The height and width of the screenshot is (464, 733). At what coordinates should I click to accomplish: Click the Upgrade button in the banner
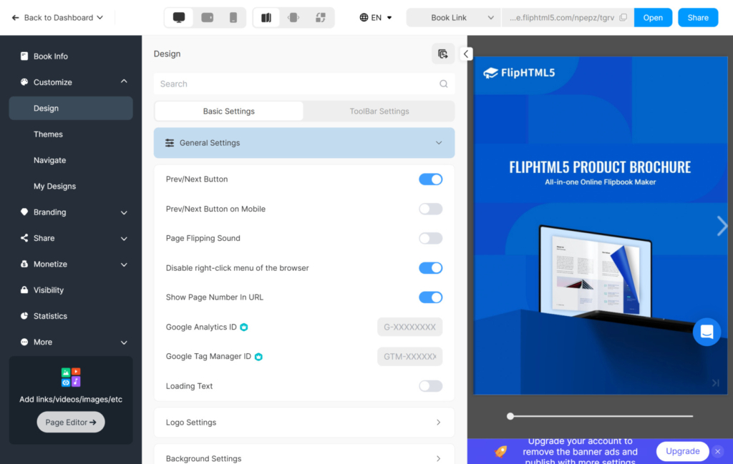pos(681,451)
